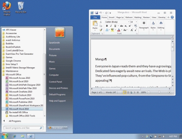The width and height of the screenshot is (182, 139).
Task: Open the Customize Quick Access Toolbar arrow
Action: tap(110, 13)
